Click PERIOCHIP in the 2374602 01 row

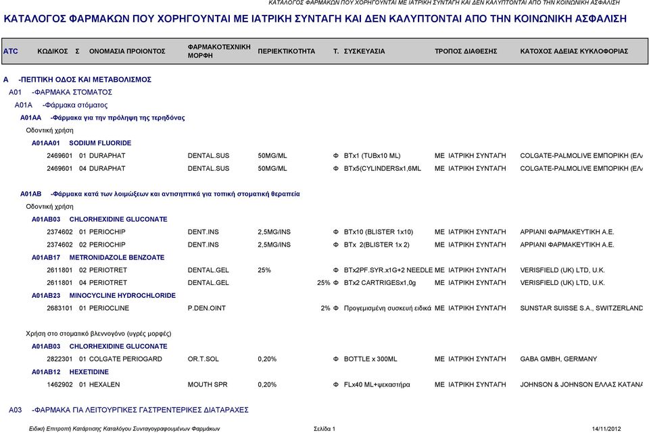(x=107, y=232)
